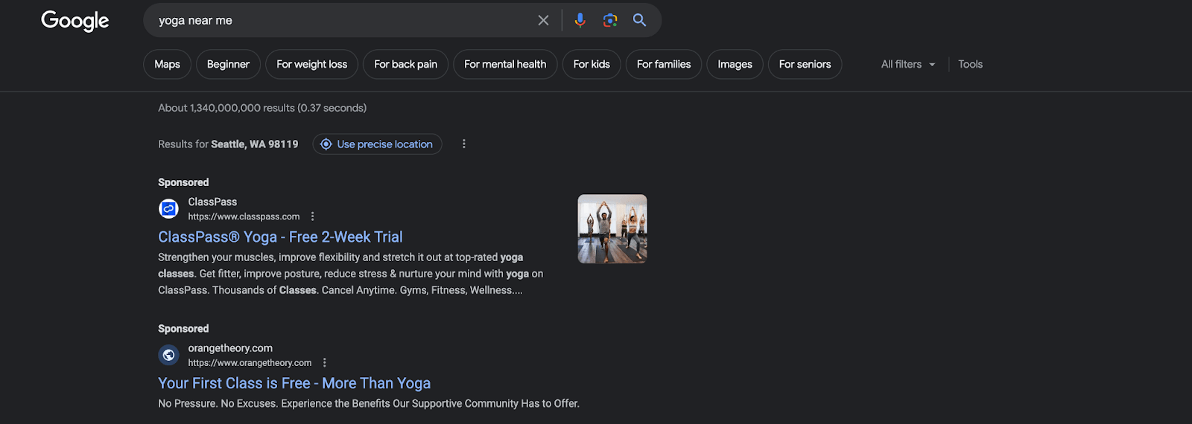Choose the For seniors chip

(x=805, y=65)
